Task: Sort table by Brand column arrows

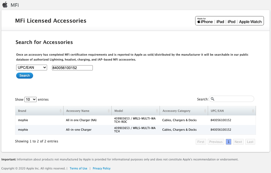Action: click(x=60, y=111)
